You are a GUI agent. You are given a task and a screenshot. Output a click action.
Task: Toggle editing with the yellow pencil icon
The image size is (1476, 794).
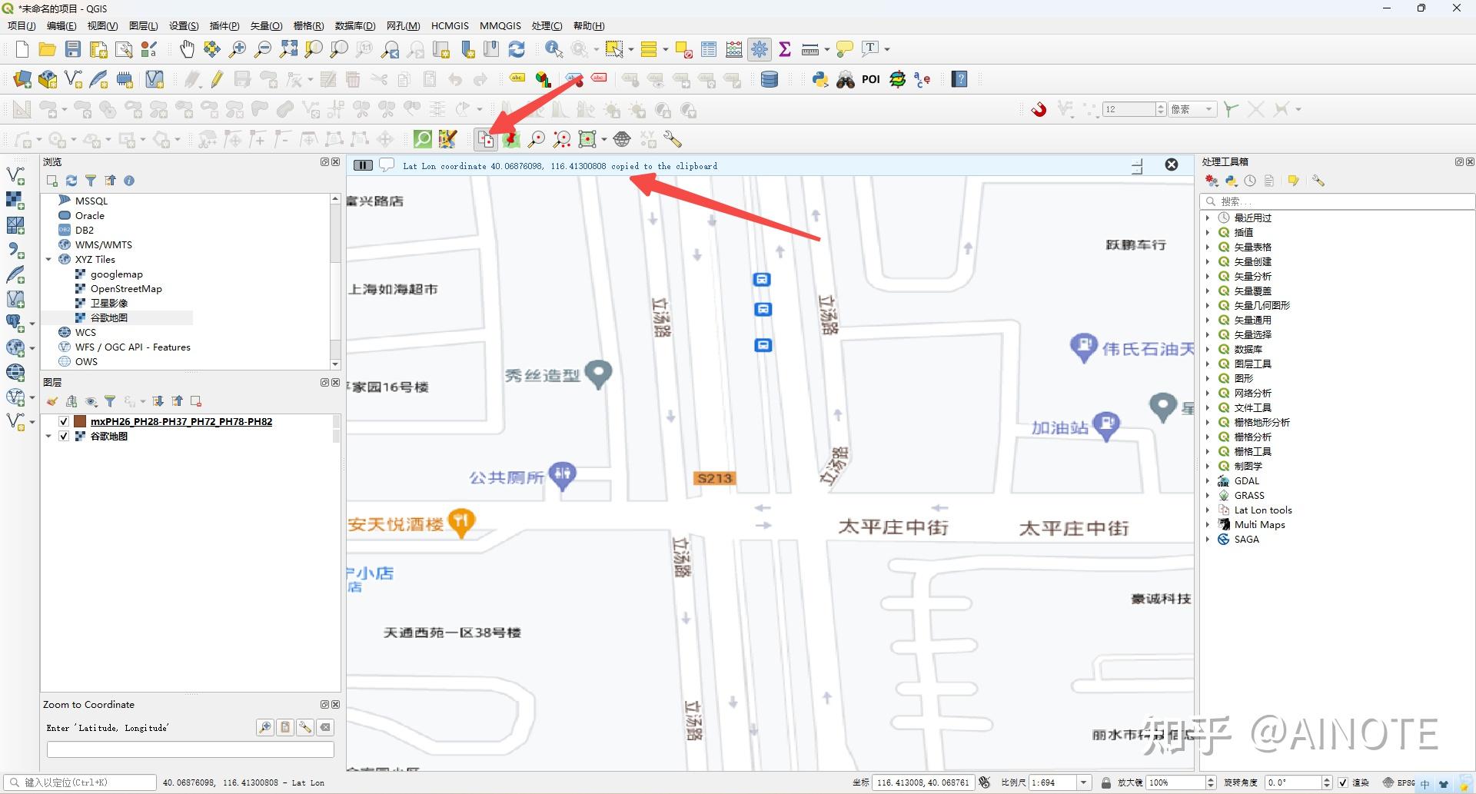point(218,79)
